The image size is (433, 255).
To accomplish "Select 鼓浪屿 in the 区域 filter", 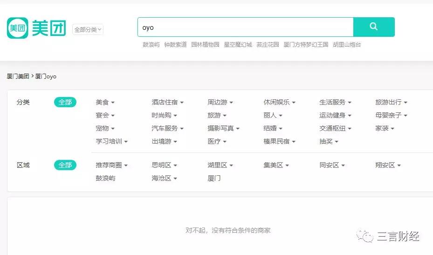I will [x=105, y=178].
